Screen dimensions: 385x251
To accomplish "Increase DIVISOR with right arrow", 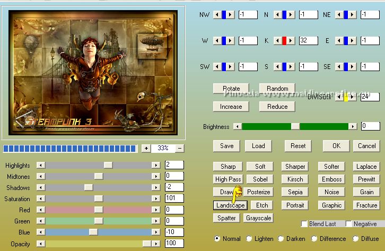I will (352, 97).
